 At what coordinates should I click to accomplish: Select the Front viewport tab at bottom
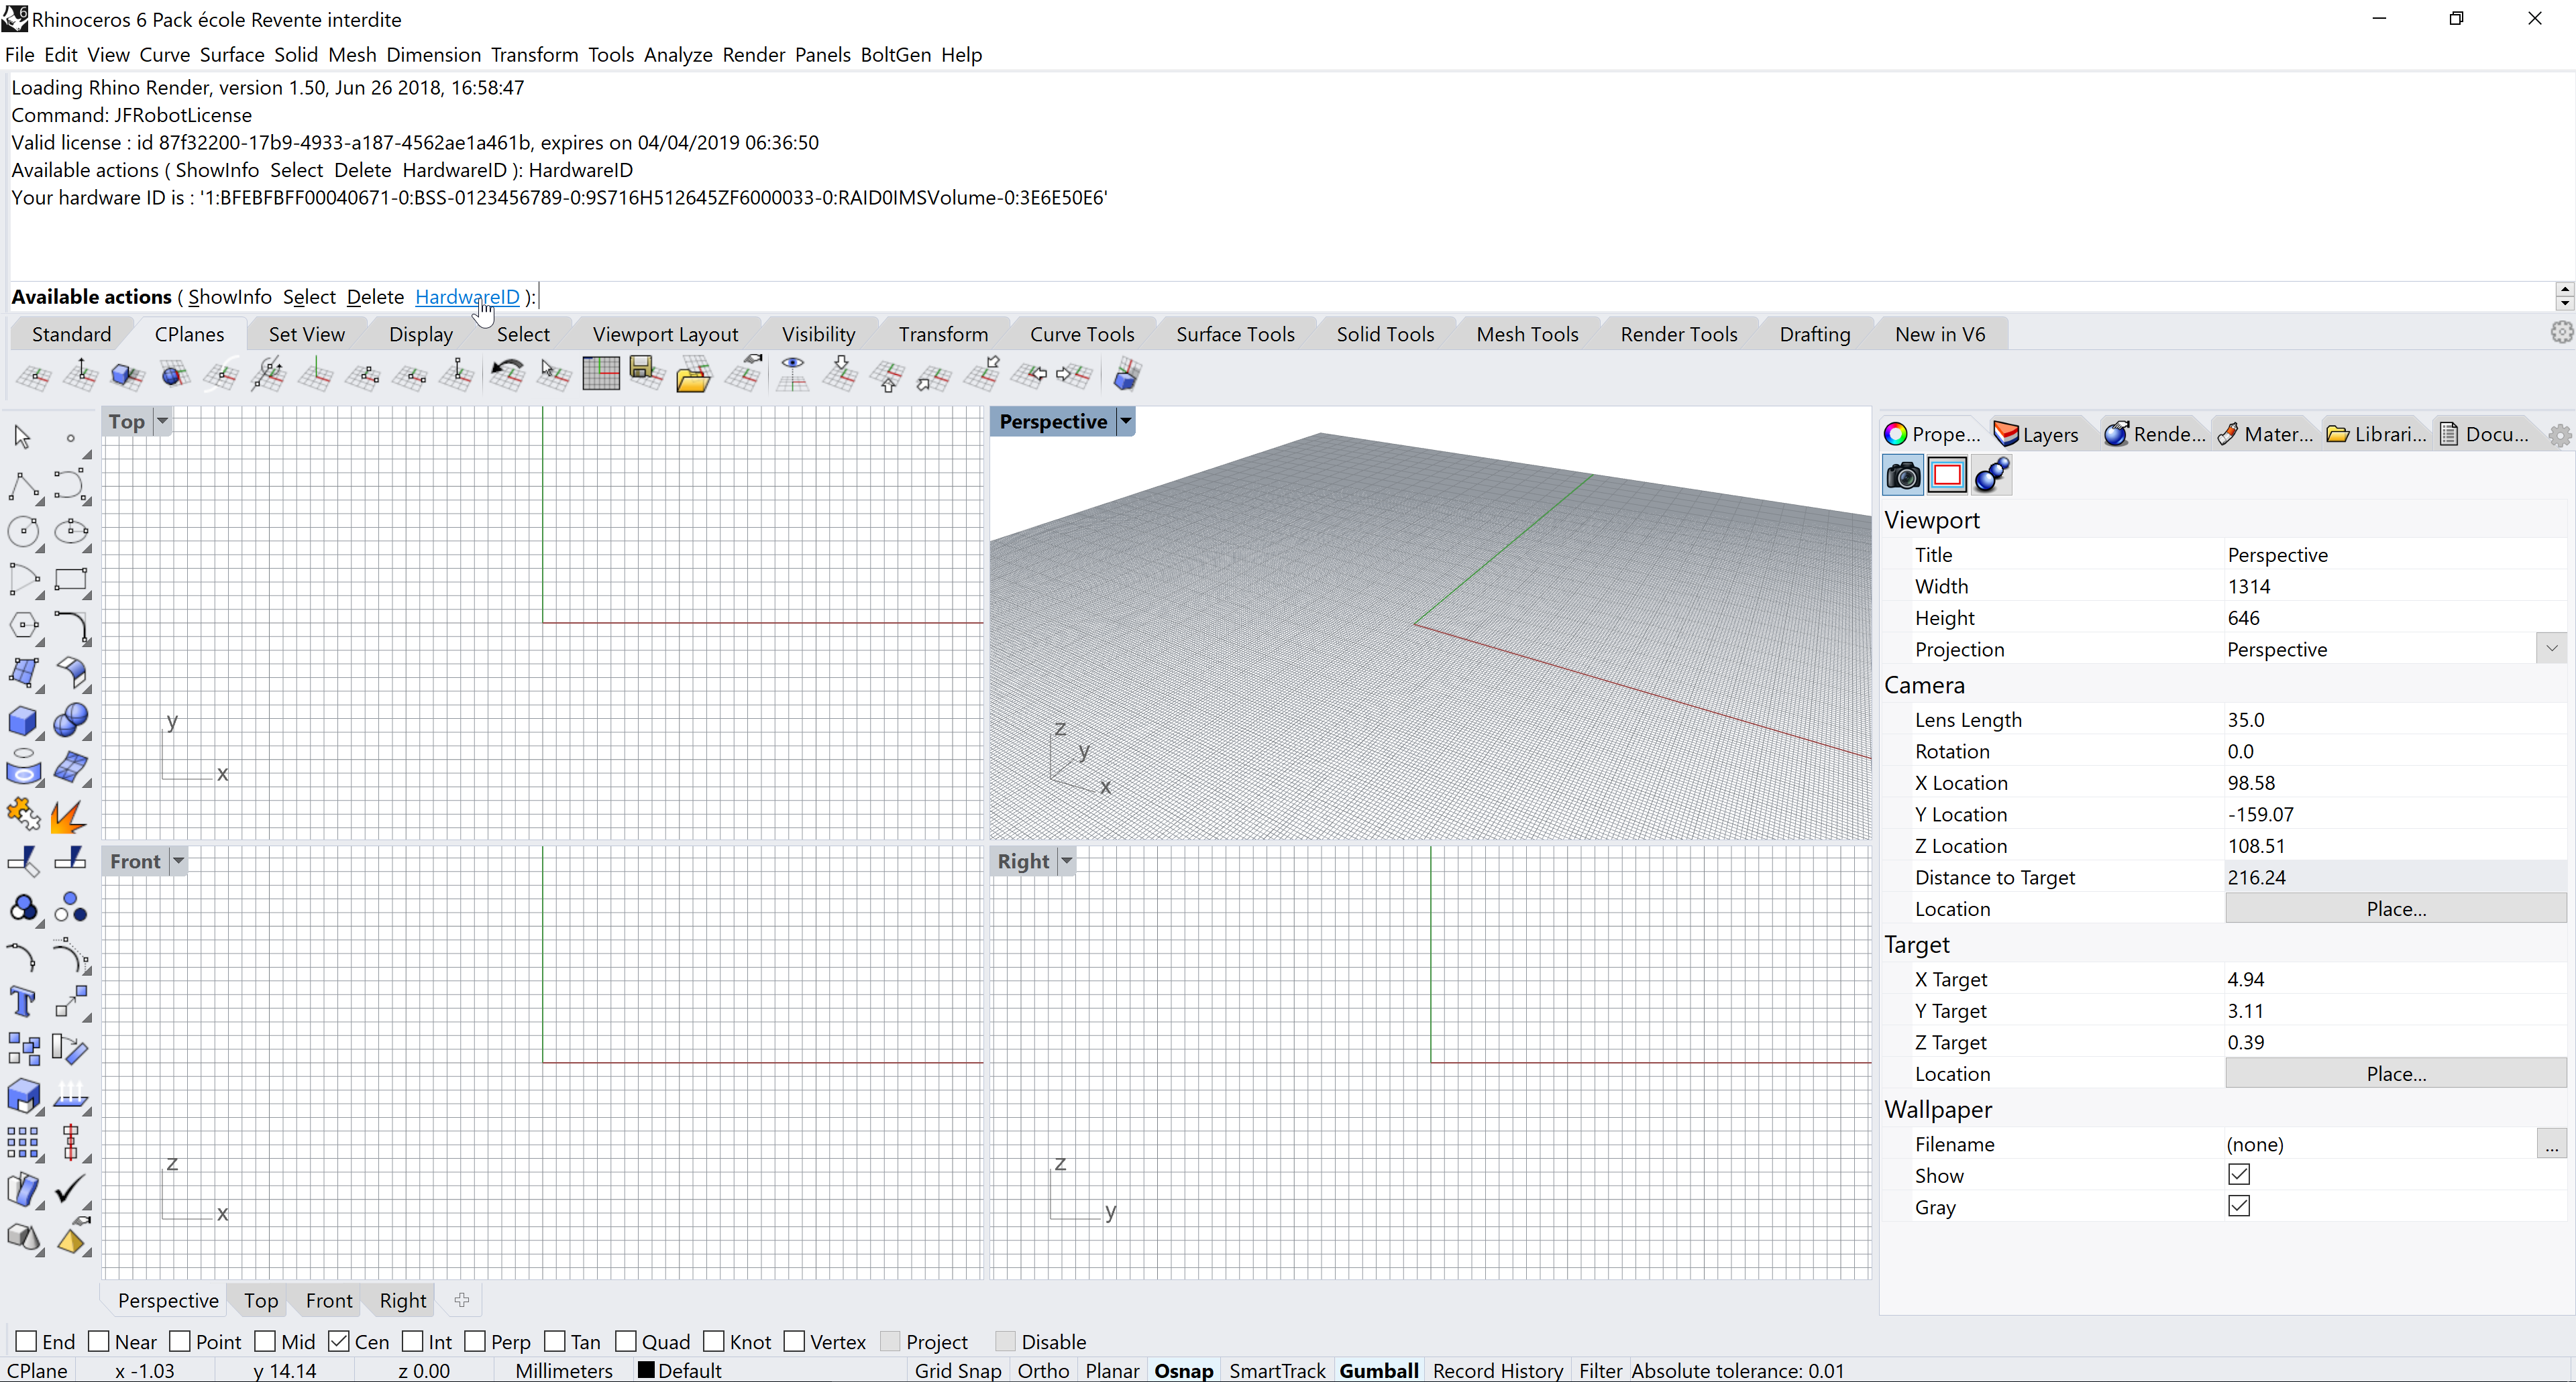point(329,1300)
